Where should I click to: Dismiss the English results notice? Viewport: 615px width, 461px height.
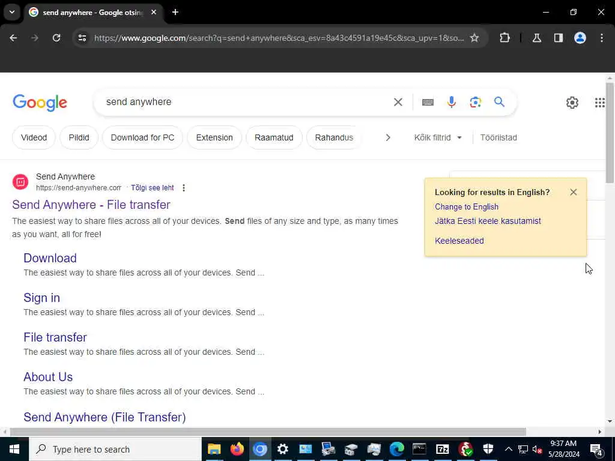tap(574, 192)
